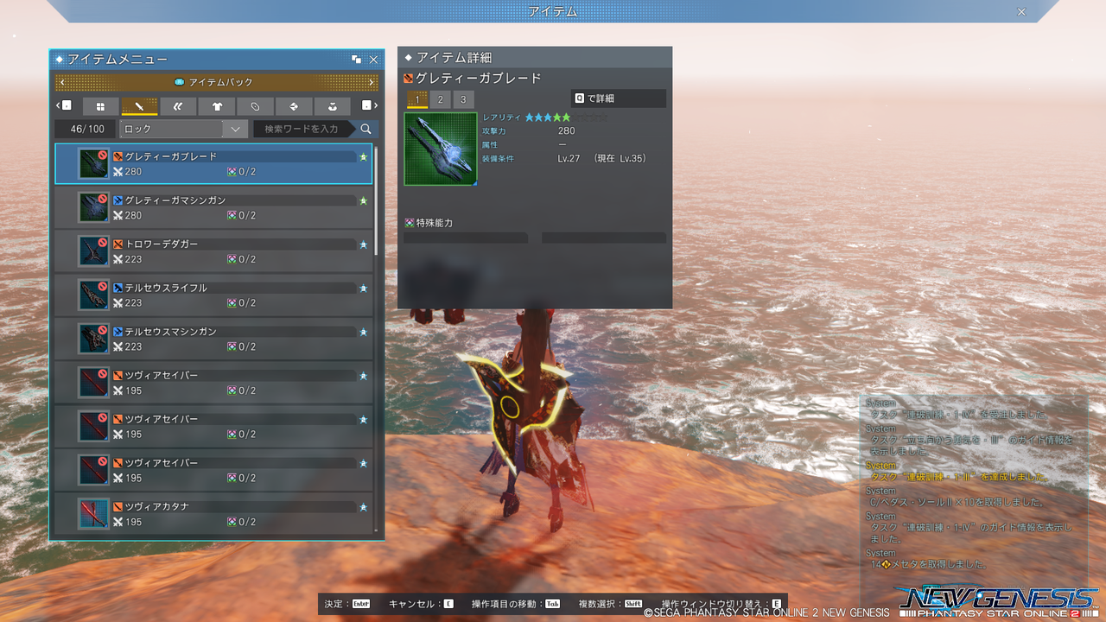Image resolution: width=1106 pixels, height=622 pixels.
Task: Click the 複数選択 Shift key hint
Action: (x=611, y=603)
